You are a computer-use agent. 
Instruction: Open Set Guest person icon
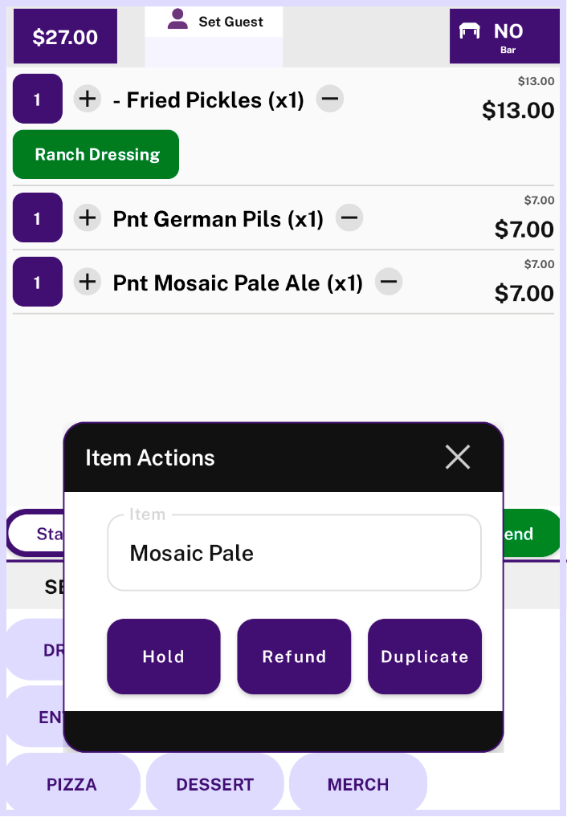coord(177,20)
